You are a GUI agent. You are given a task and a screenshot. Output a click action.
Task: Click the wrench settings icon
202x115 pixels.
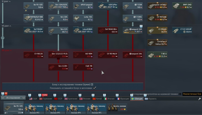tap(200, 99)
